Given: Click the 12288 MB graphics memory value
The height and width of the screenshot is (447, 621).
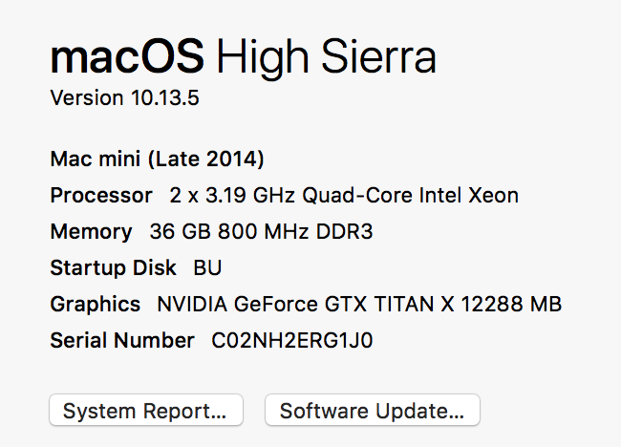Looking at the screenshot, I should tap(511, 304).
